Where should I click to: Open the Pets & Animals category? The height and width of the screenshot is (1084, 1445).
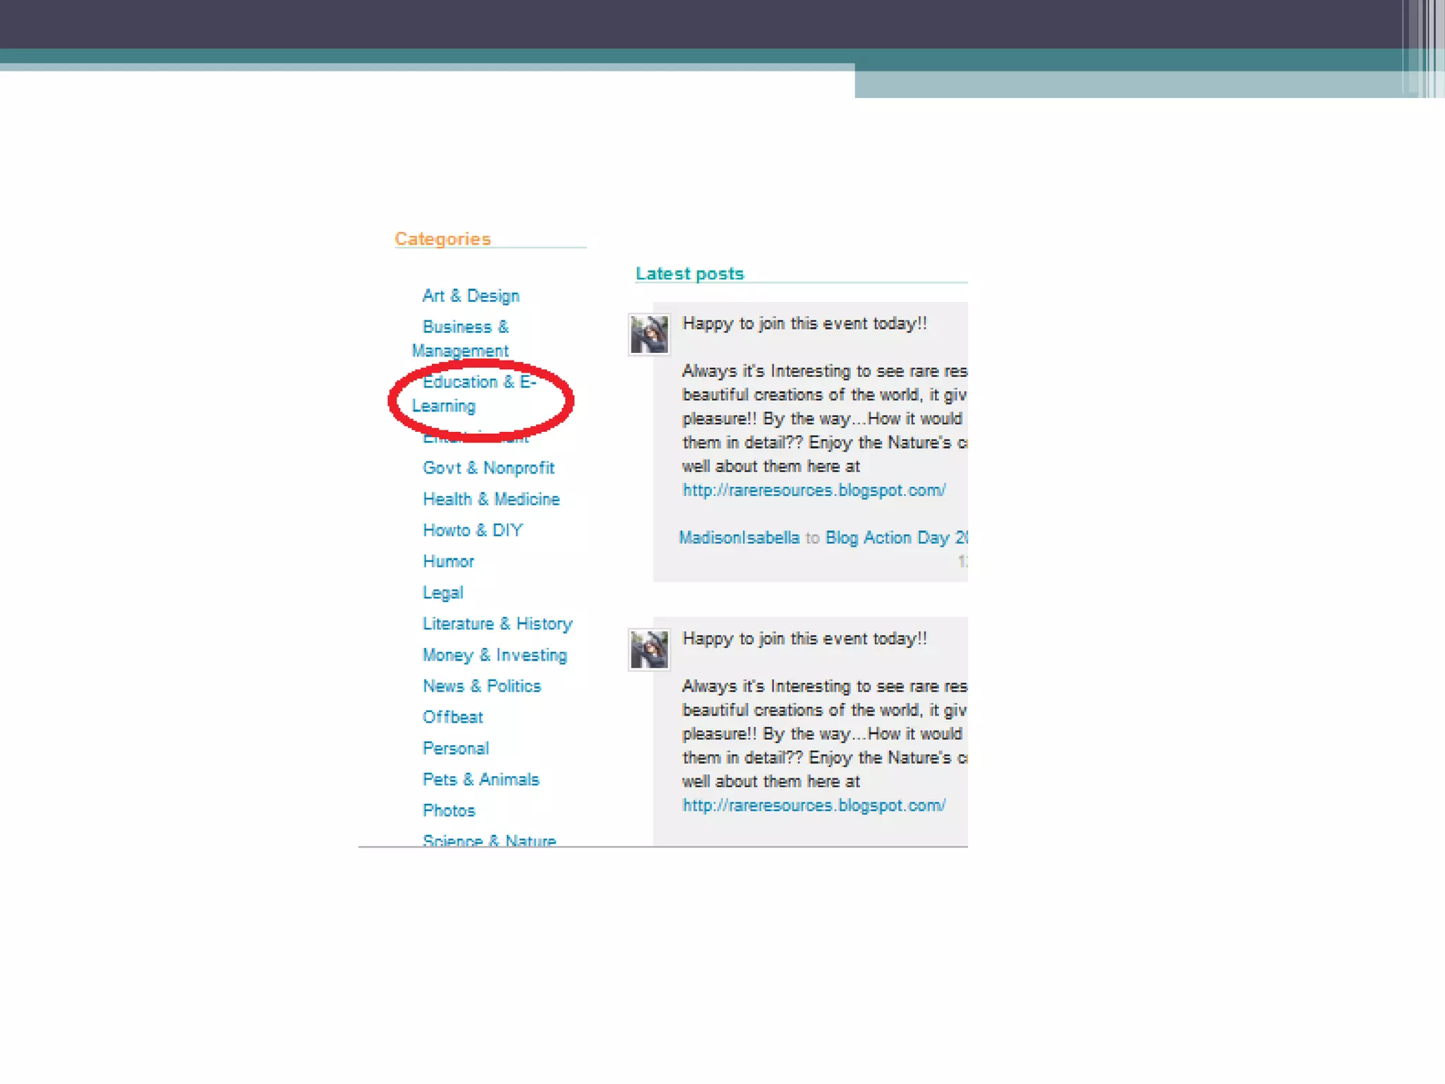click(x=480, y=779)
